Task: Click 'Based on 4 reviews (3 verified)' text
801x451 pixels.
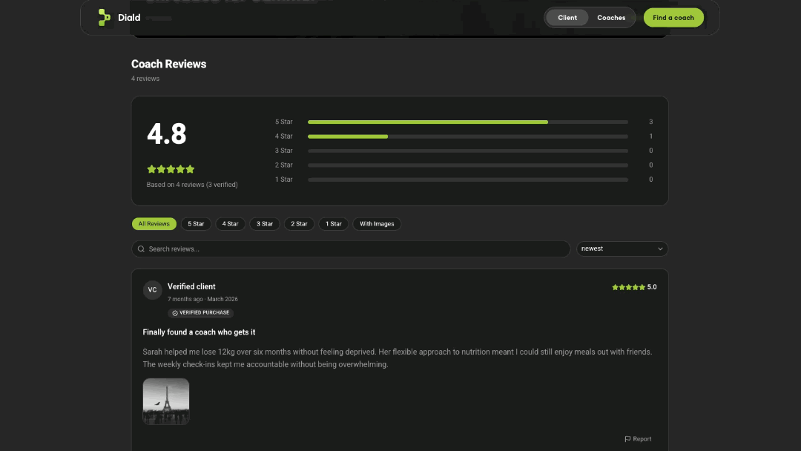Action: (192, 185)
